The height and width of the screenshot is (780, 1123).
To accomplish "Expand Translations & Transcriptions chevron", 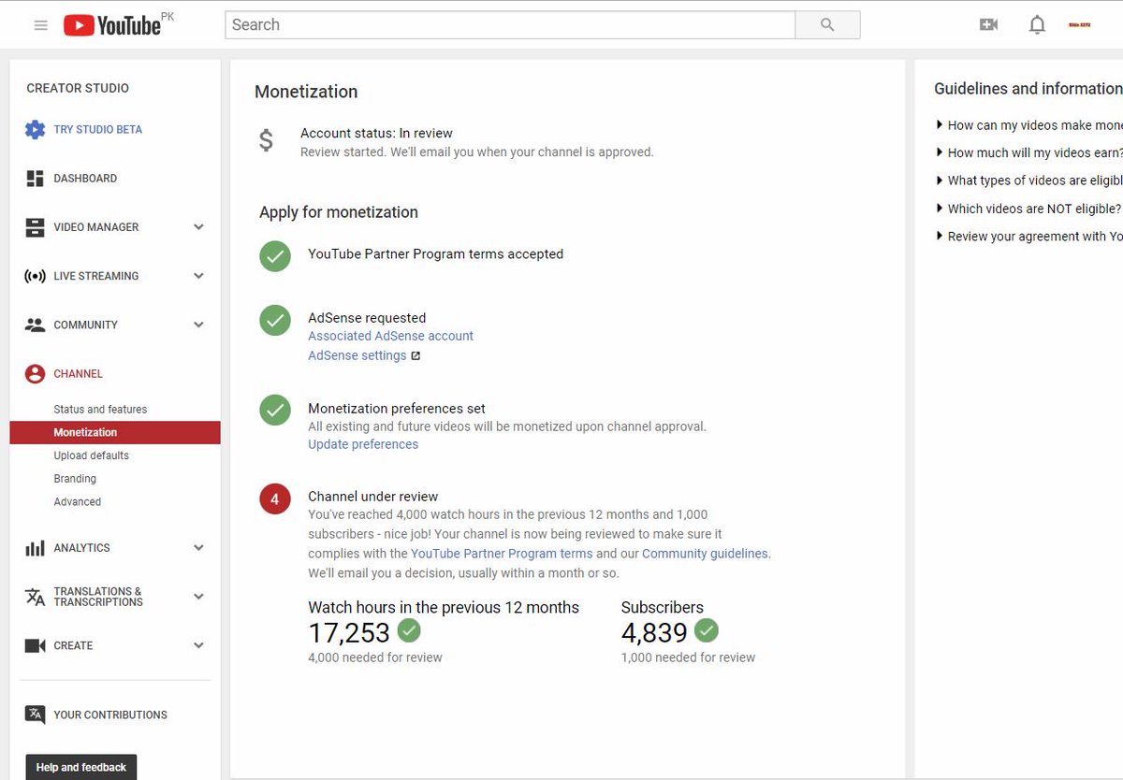I will [198, 597].
